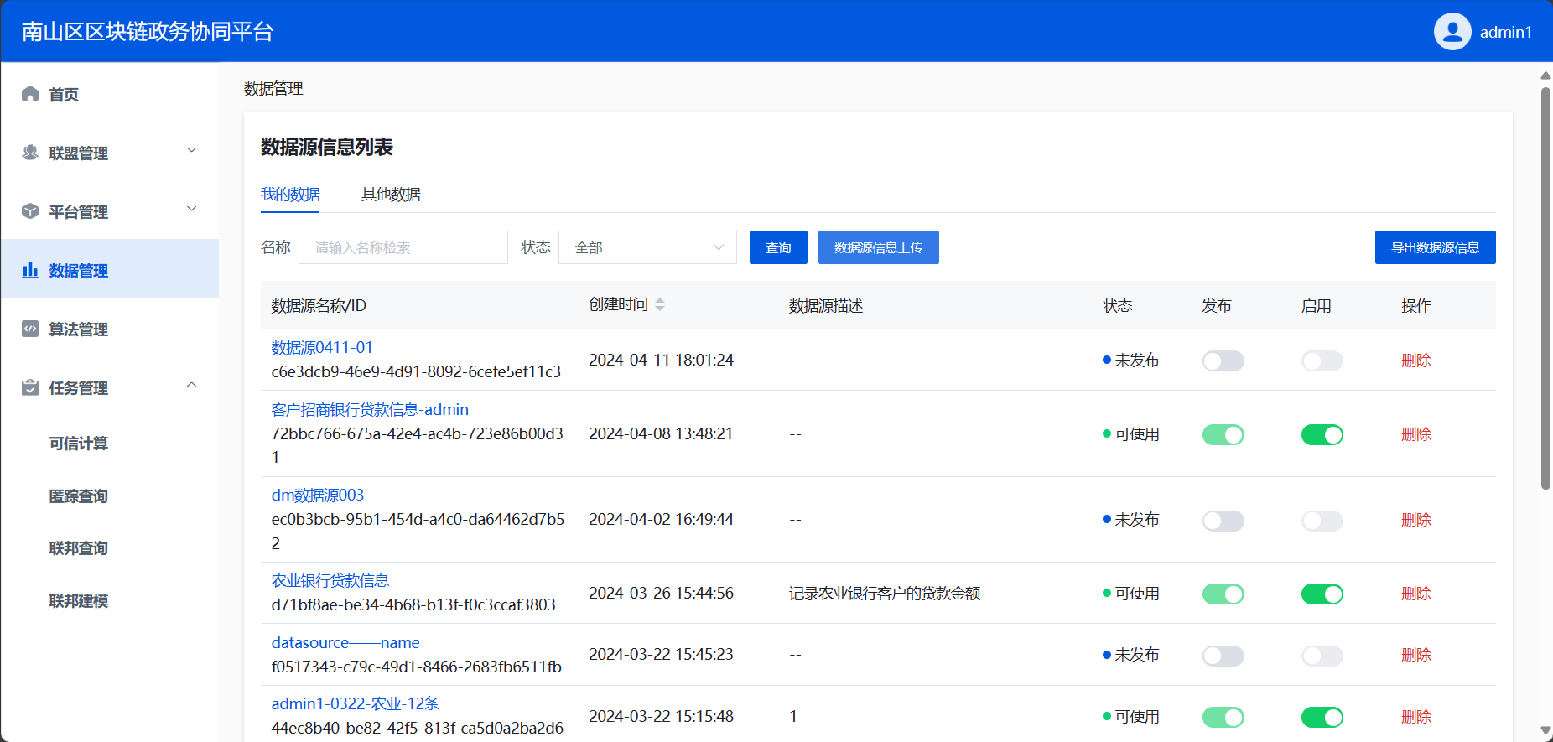Viewport: 1553px width, 742px height.
Task: Open the 客户招商银行贷款信息-admin link
Action: (x=370, y=409)
